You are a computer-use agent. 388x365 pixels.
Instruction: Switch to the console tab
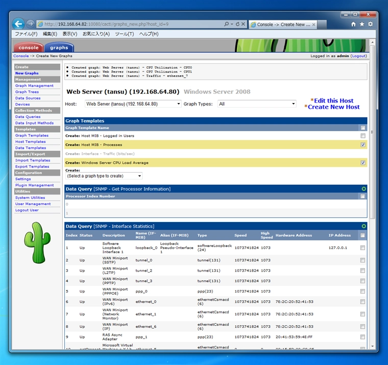[x=29, y=47]
